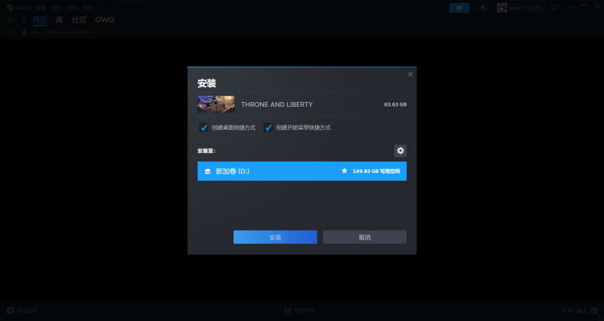Switch to the 库 tab
The height and width of the screenshot is (321, 604).
(60, 19)
